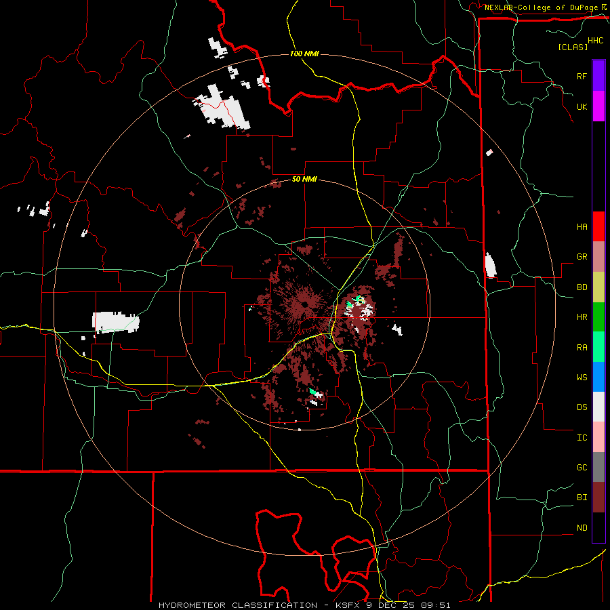Click the [CLAS] units label
Image resolution: width=610 pixels, height=610 pixels.
[x=573, y=47]
